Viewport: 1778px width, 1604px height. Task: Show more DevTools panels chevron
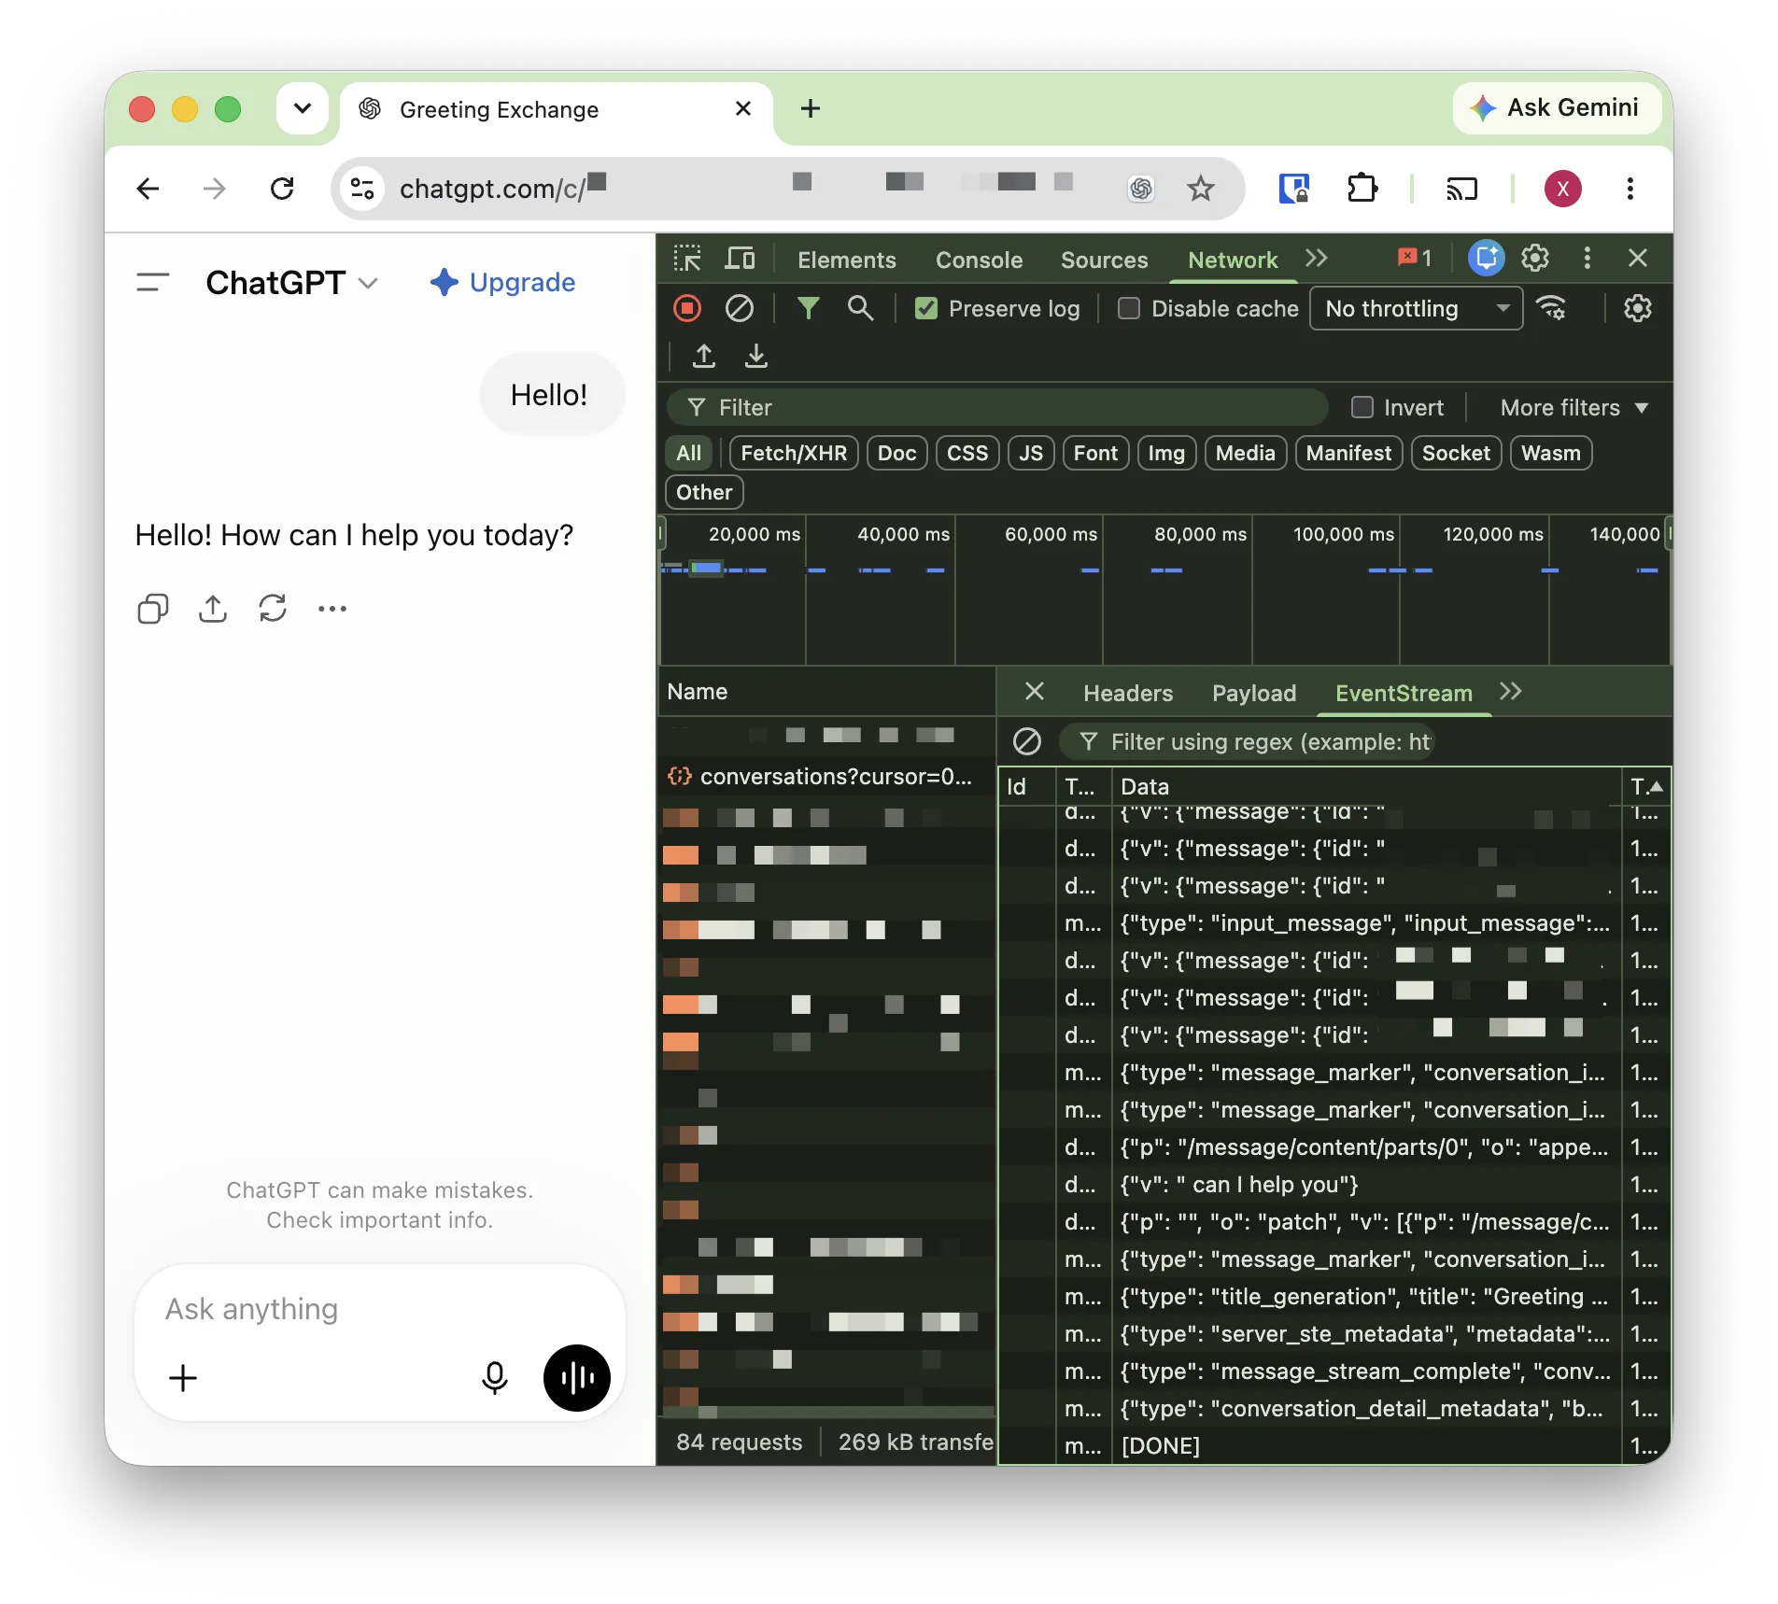(x=1317, y=259)
